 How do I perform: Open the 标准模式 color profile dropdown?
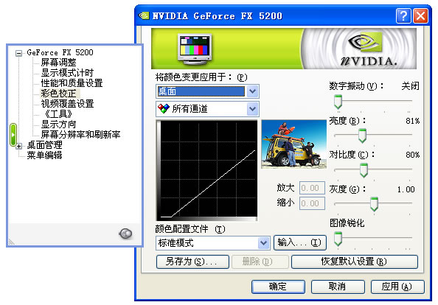tap(263, 243)
